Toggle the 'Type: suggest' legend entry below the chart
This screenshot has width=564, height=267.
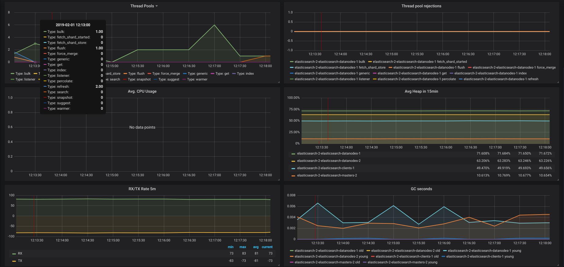click(x=169, y=79)
